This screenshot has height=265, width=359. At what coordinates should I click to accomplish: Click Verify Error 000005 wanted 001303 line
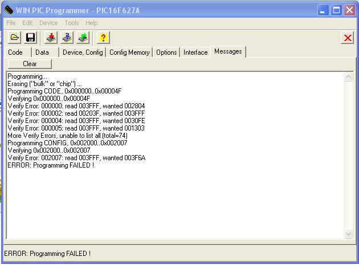pyautogui.click(x=76, y=128)
